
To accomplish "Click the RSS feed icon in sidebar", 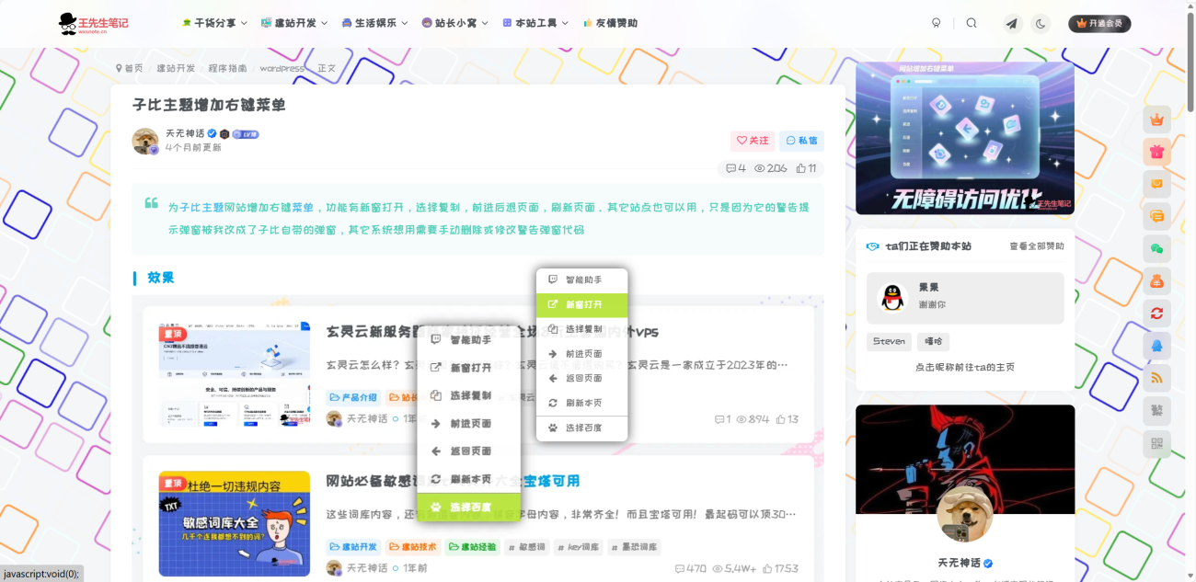I will pos(1156,379).
